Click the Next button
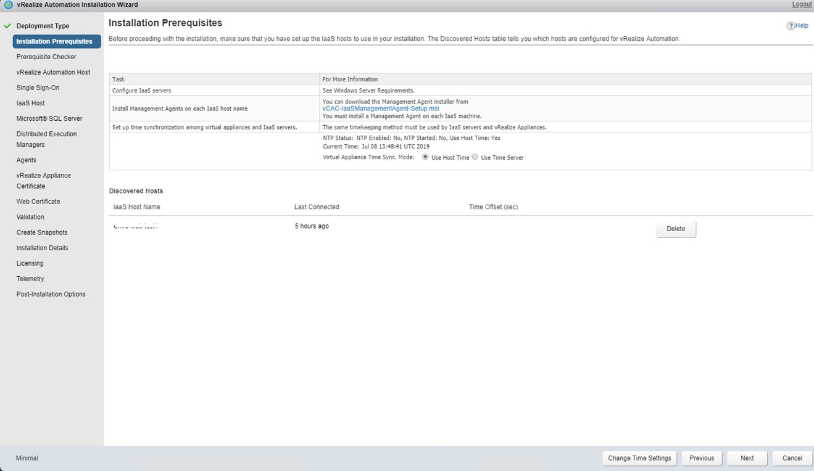 point(747,458)
